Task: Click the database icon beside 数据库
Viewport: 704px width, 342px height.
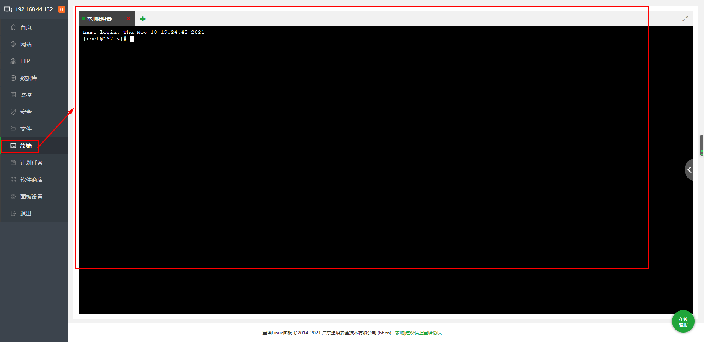Action: pos(13,78)
